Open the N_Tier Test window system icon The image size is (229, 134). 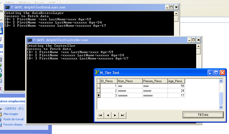tap(97, 72)
